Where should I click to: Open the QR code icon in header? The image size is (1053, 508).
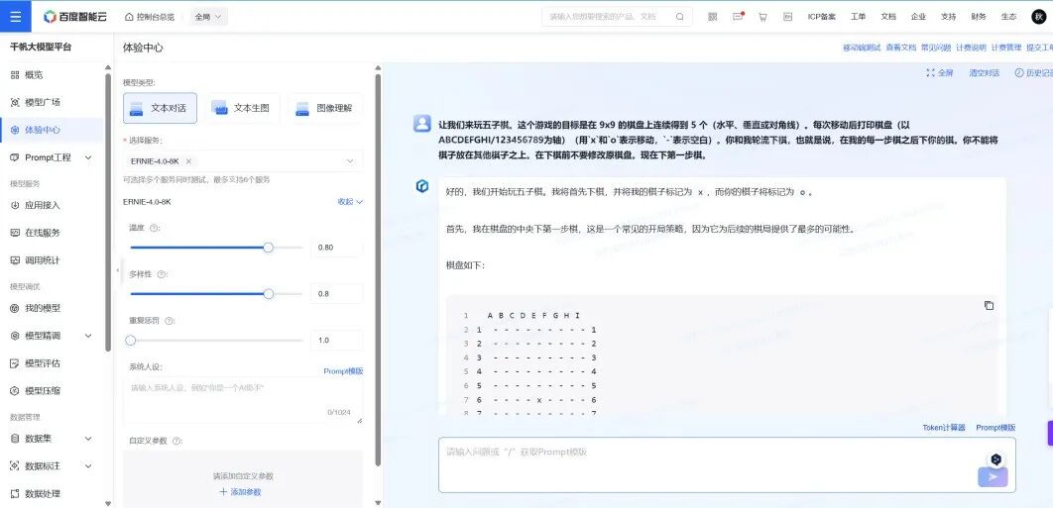(x=713, y=17)
